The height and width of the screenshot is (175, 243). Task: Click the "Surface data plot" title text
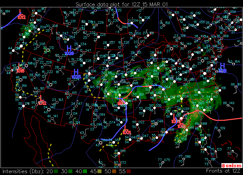click(121, 4)
